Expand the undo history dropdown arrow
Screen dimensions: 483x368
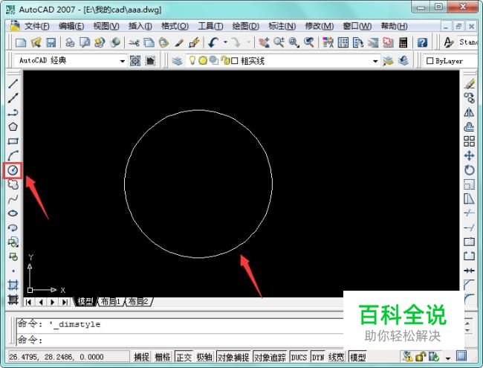point(225,42)
